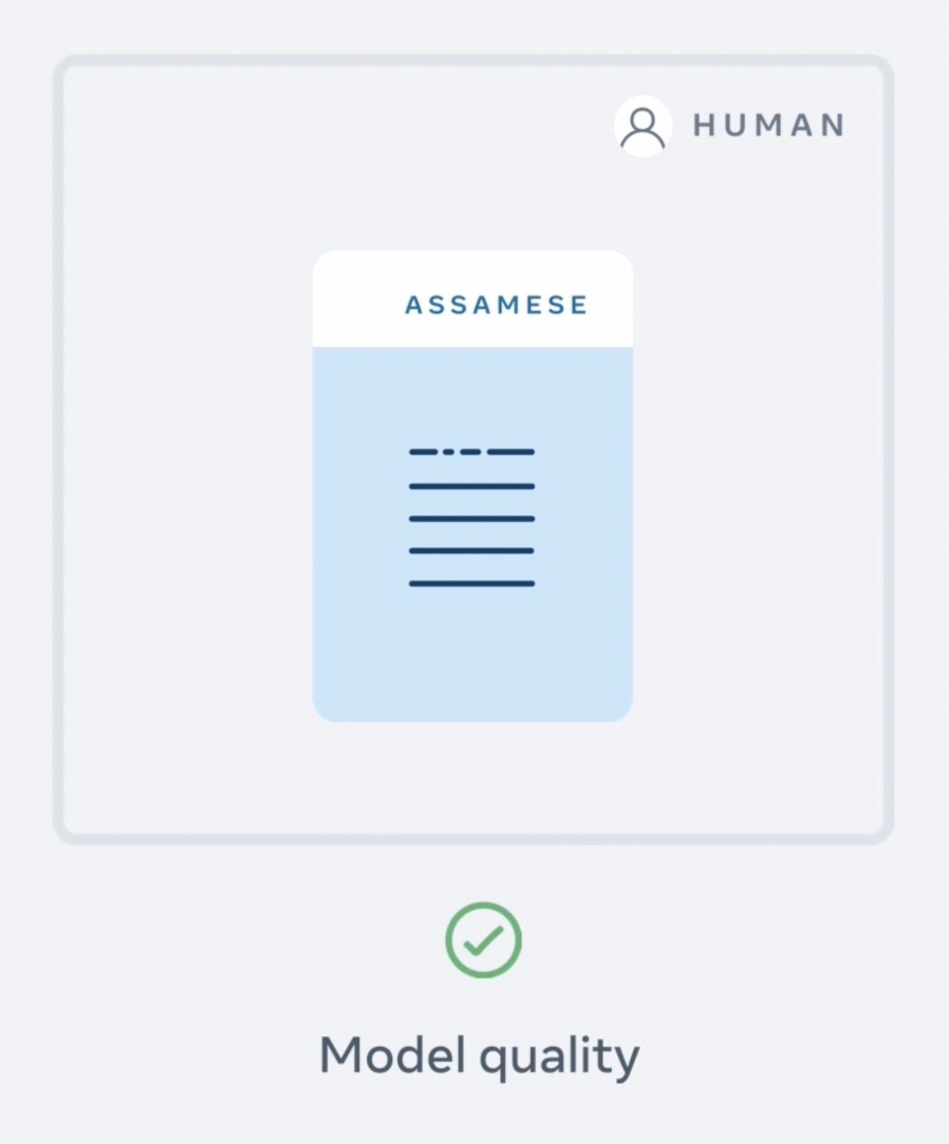
Task: Click the dashed top line in document
Action: (472, 452)
